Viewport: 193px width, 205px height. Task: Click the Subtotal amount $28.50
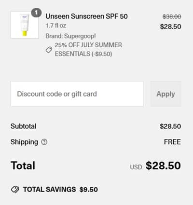[170, 126]
